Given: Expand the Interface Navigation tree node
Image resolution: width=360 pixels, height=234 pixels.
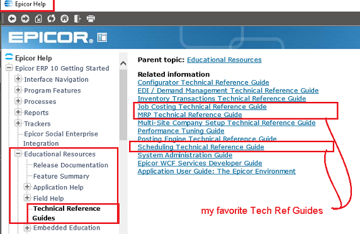Looking at the screenshot, I should point(18,79).
